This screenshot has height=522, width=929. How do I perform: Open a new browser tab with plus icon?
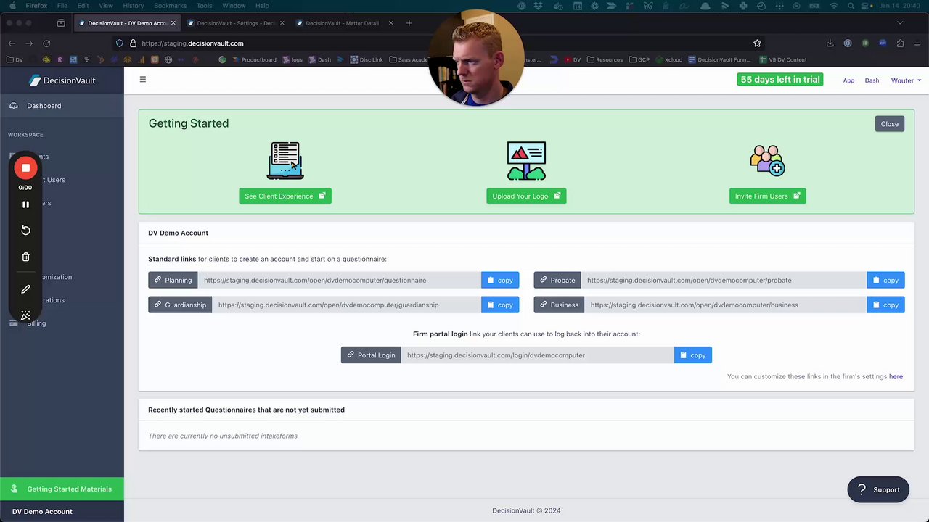409,23
